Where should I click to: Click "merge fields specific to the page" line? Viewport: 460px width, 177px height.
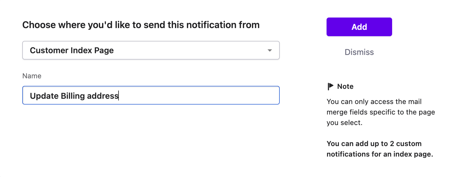381,112
